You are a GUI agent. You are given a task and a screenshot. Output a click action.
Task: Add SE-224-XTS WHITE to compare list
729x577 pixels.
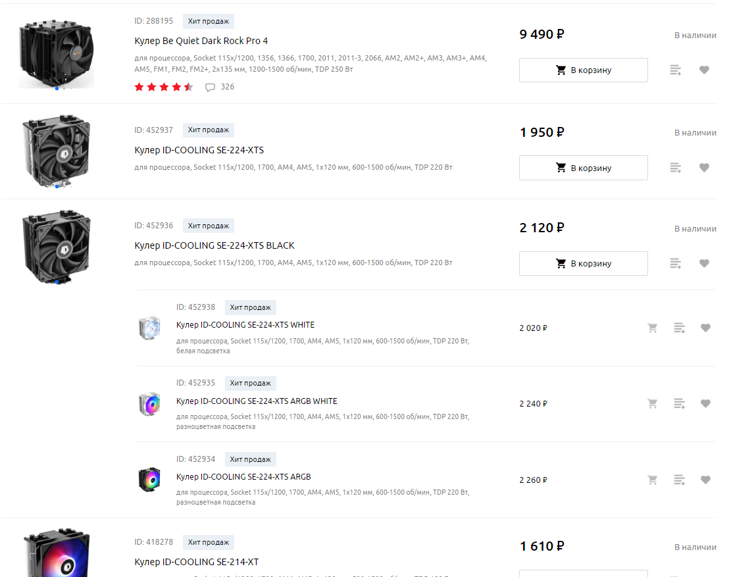click(680, 328)
